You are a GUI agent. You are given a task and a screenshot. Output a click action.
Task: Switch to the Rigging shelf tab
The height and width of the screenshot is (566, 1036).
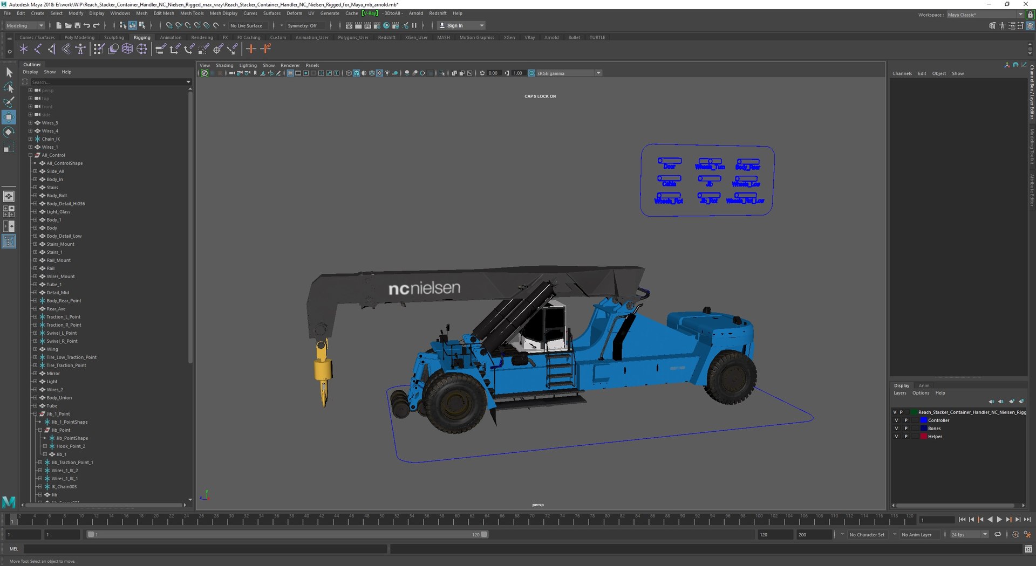pos(142,38)
